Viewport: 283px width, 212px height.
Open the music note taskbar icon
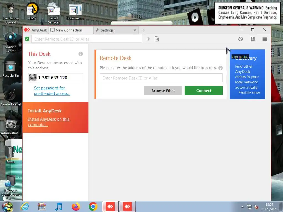59,206
